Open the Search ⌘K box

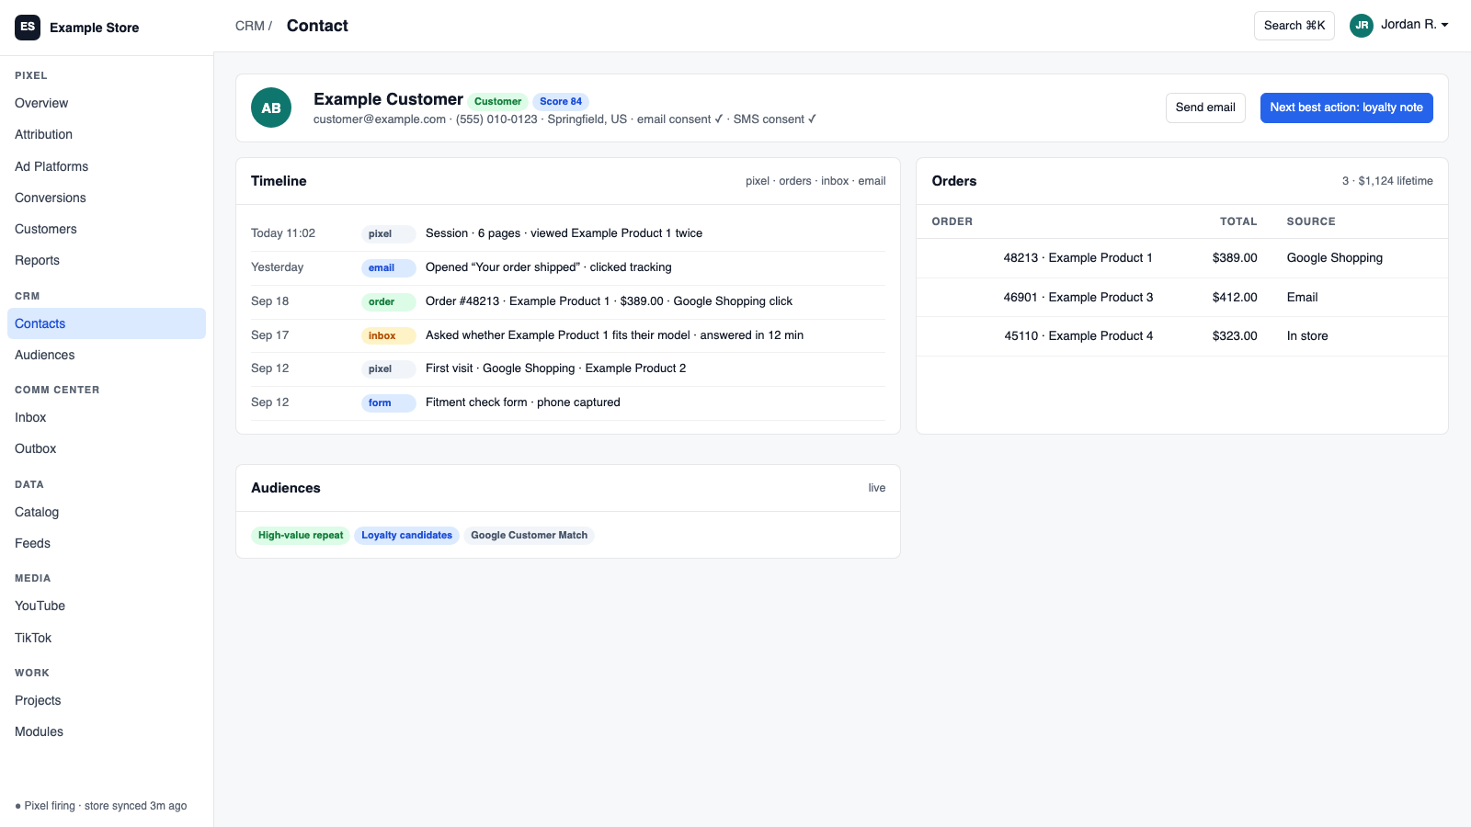click(x=1294, y=26)
